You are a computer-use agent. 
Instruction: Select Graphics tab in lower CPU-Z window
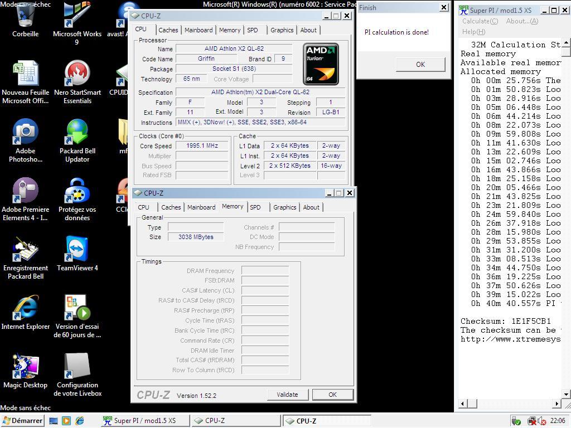coord(285,207)
